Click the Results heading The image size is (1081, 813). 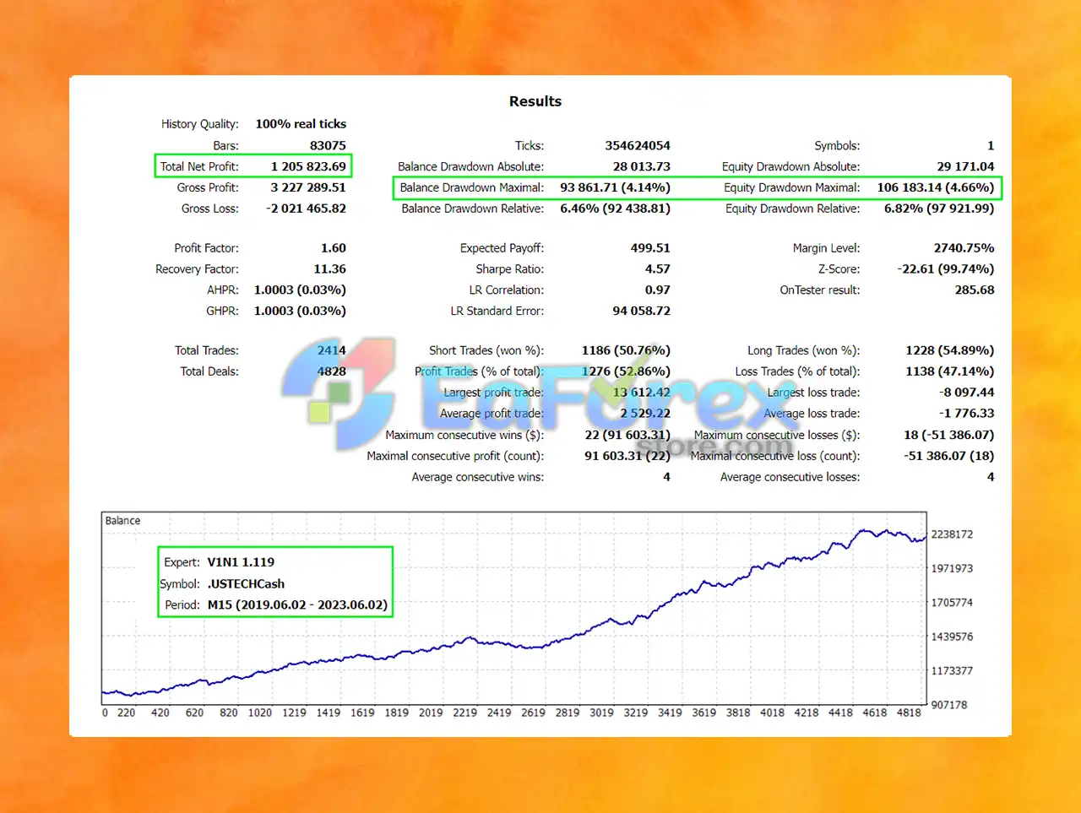pos(535,101)
